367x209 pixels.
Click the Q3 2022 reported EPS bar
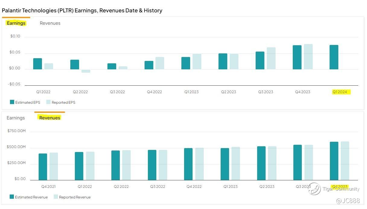click(x=123, y=68)
